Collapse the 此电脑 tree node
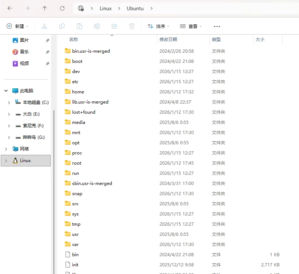This screenshot has width=299, height=274. pyautogui.click(x=6, y=91)
